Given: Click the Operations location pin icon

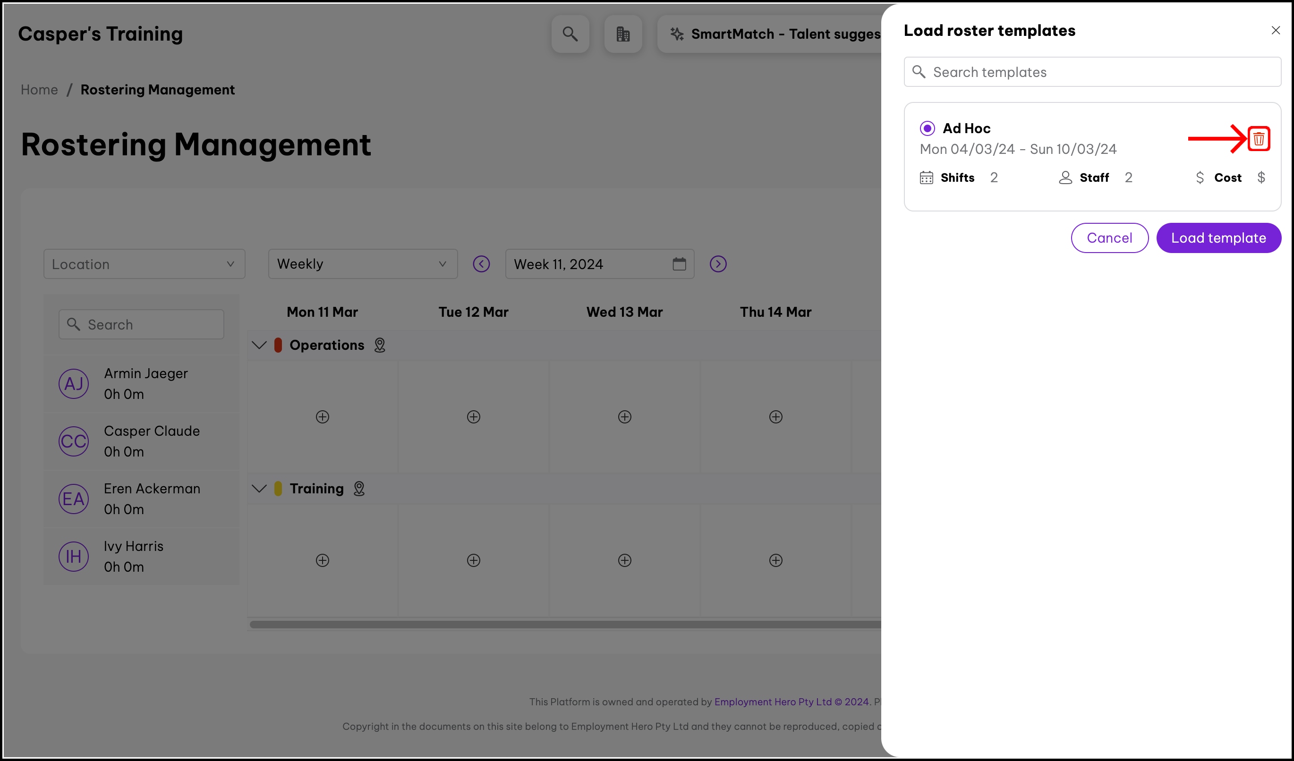Looking at the screenshot, I should click(x=380, y=345).
